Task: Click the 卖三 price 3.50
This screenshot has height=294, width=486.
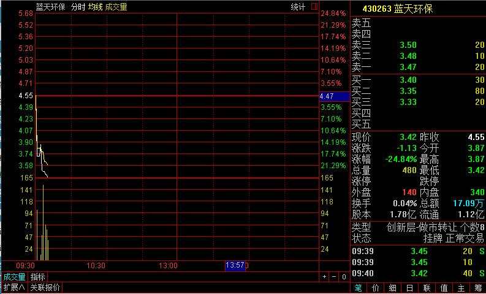Action: click(408, 45)
